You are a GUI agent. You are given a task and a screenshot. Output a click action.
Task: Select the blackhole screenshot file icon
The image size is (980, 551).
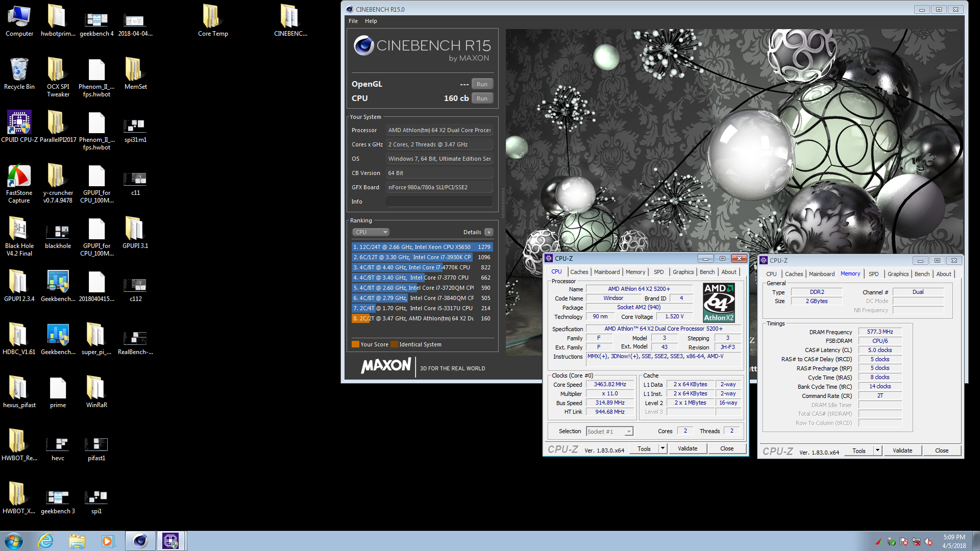tap(58, 237)
